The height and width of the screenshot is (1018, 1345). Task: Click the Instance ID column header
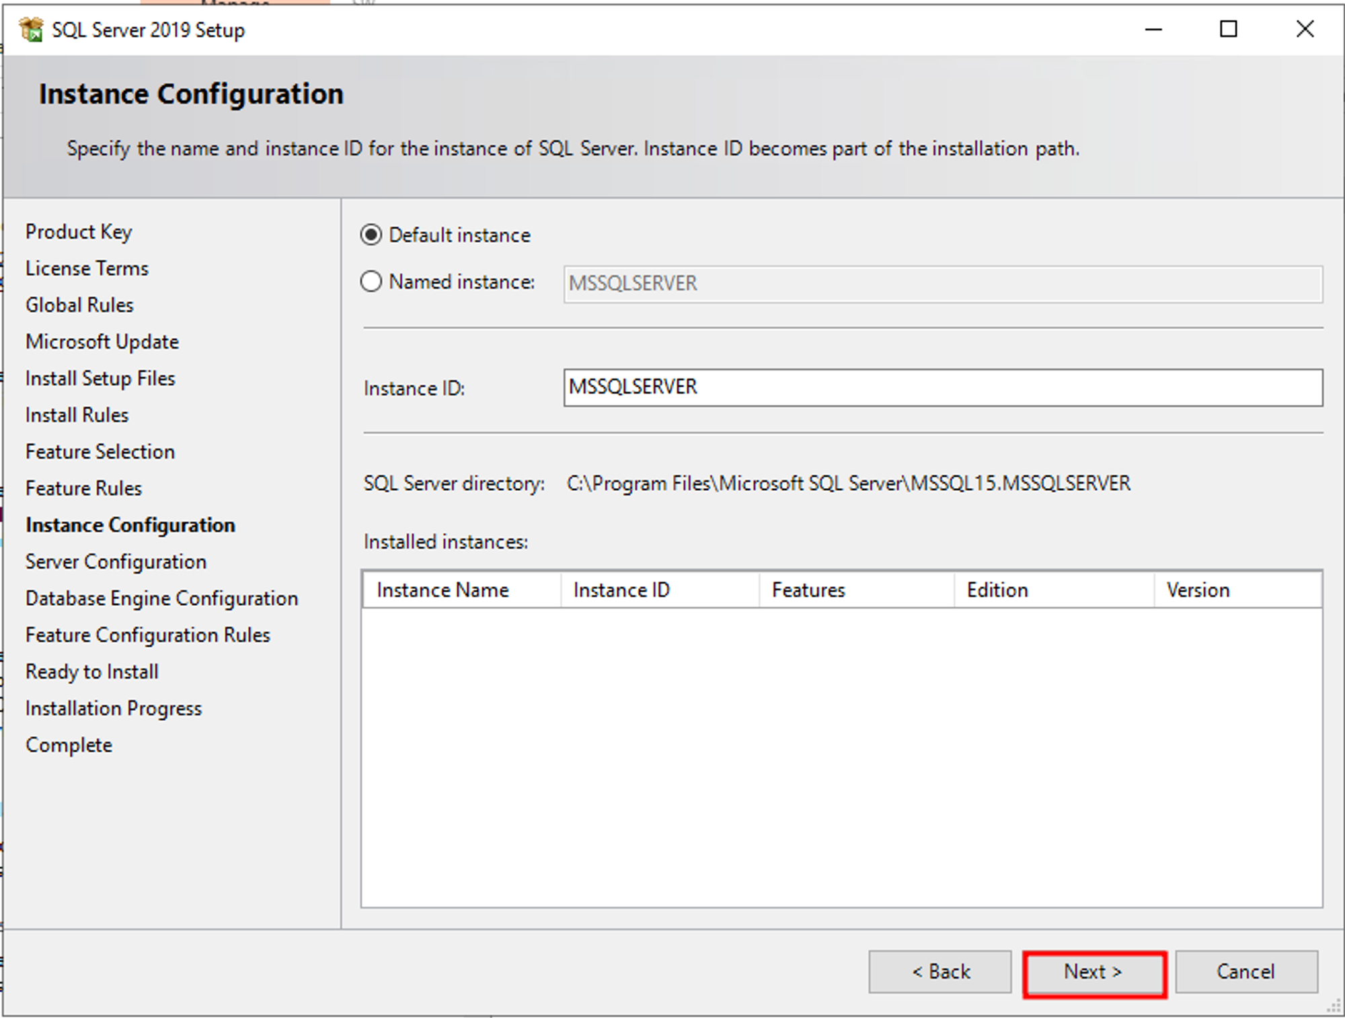(659, 590)
